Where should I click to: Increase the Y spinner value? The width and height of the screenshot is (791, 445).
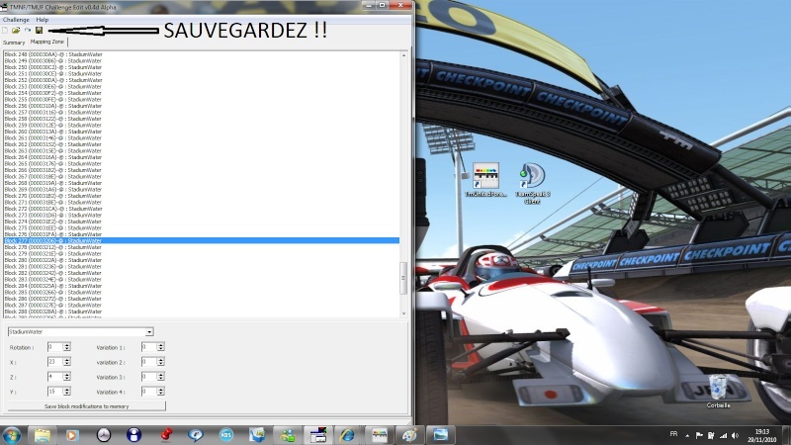click(66, 390)
